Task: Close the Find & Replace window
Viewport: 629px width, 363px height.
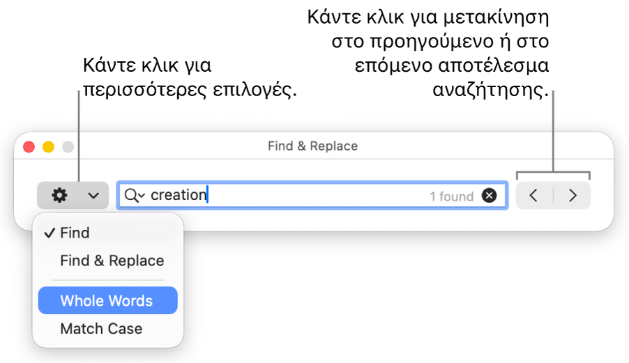Action: [29, 147]
